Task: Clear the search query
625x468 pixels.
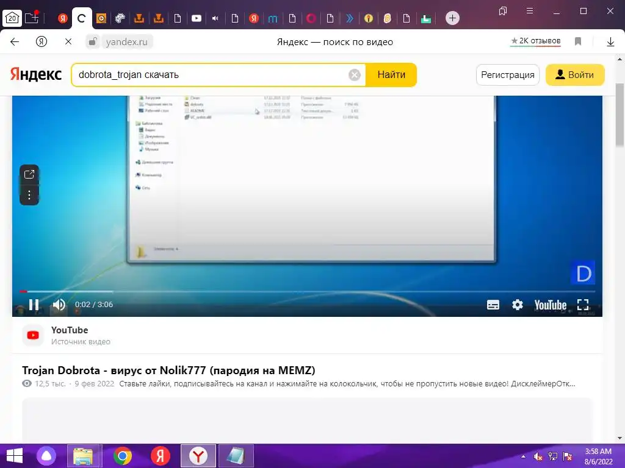Action: [x=355, y=75]
